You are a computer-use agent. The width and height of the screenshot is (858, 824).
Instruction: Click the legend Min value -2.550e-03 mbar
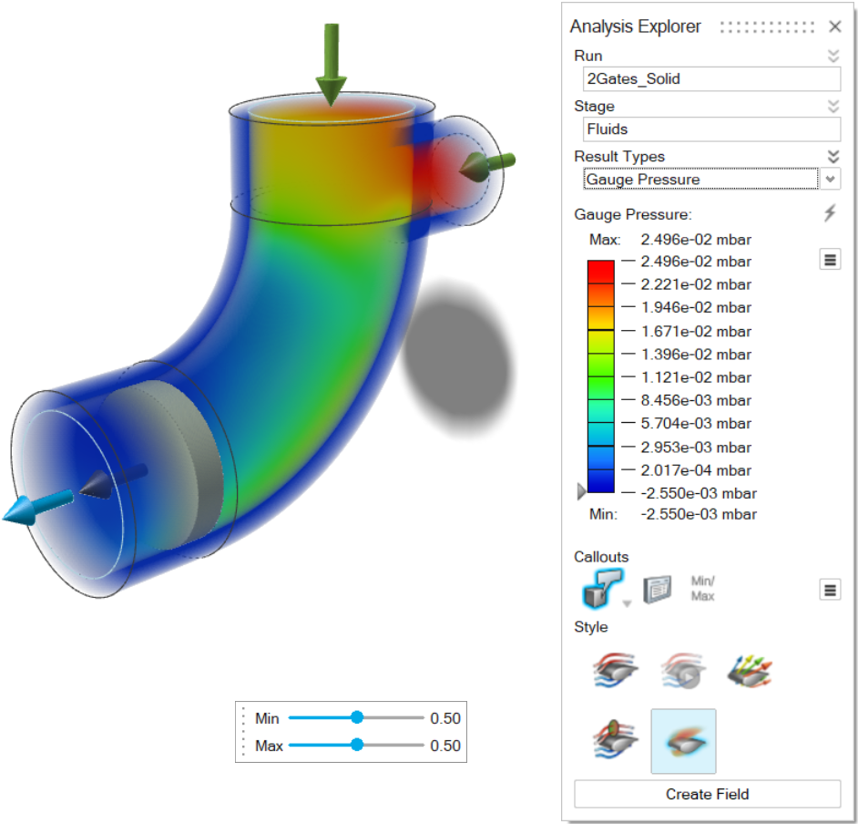pos(699,515)
